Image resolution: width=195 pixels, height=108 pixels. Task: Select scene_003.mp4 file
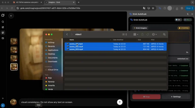coord(116,49)
